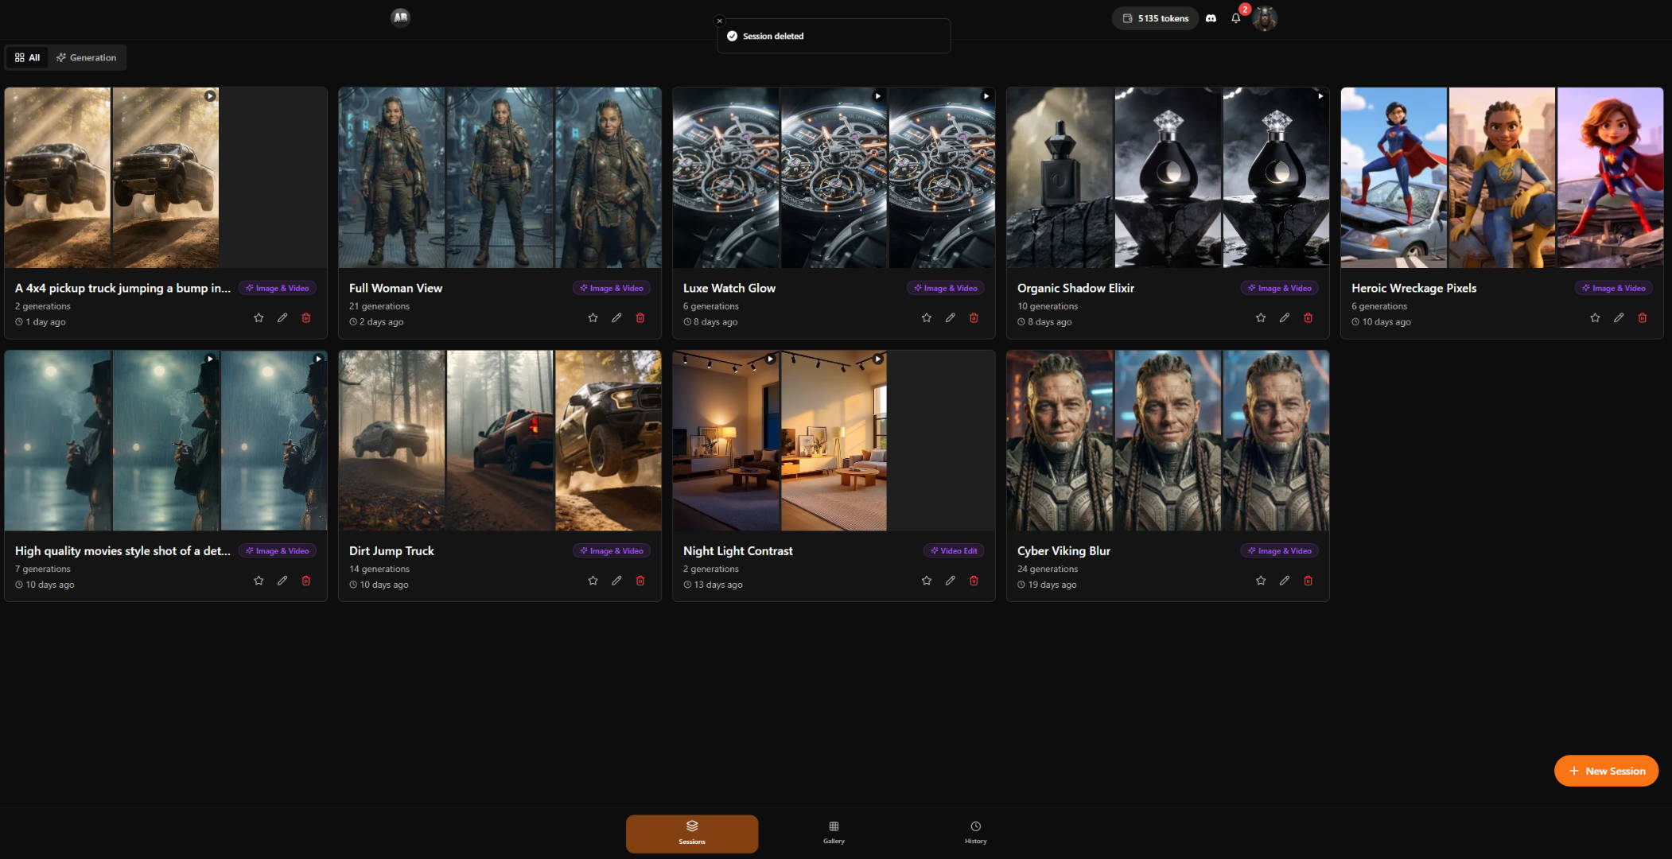
Task: Open the user avatar menu
Action: 1264,18
